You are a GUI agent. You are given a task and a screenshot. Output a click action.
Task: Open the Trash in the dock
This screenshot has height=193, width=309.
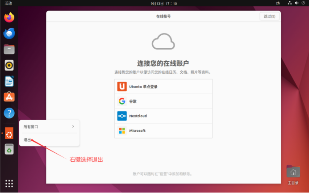pyautogui.click(x=9, y=149)
